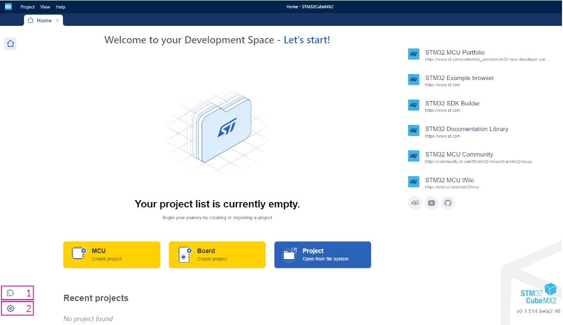
Task: Open STM32 Documentation Library link
Action: point(466,129)
